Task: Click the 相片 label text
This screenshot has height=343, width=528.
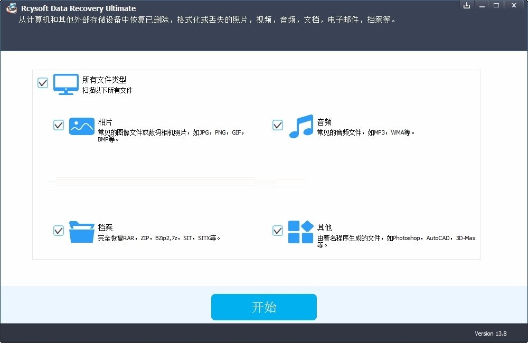Action: [105, 122]
